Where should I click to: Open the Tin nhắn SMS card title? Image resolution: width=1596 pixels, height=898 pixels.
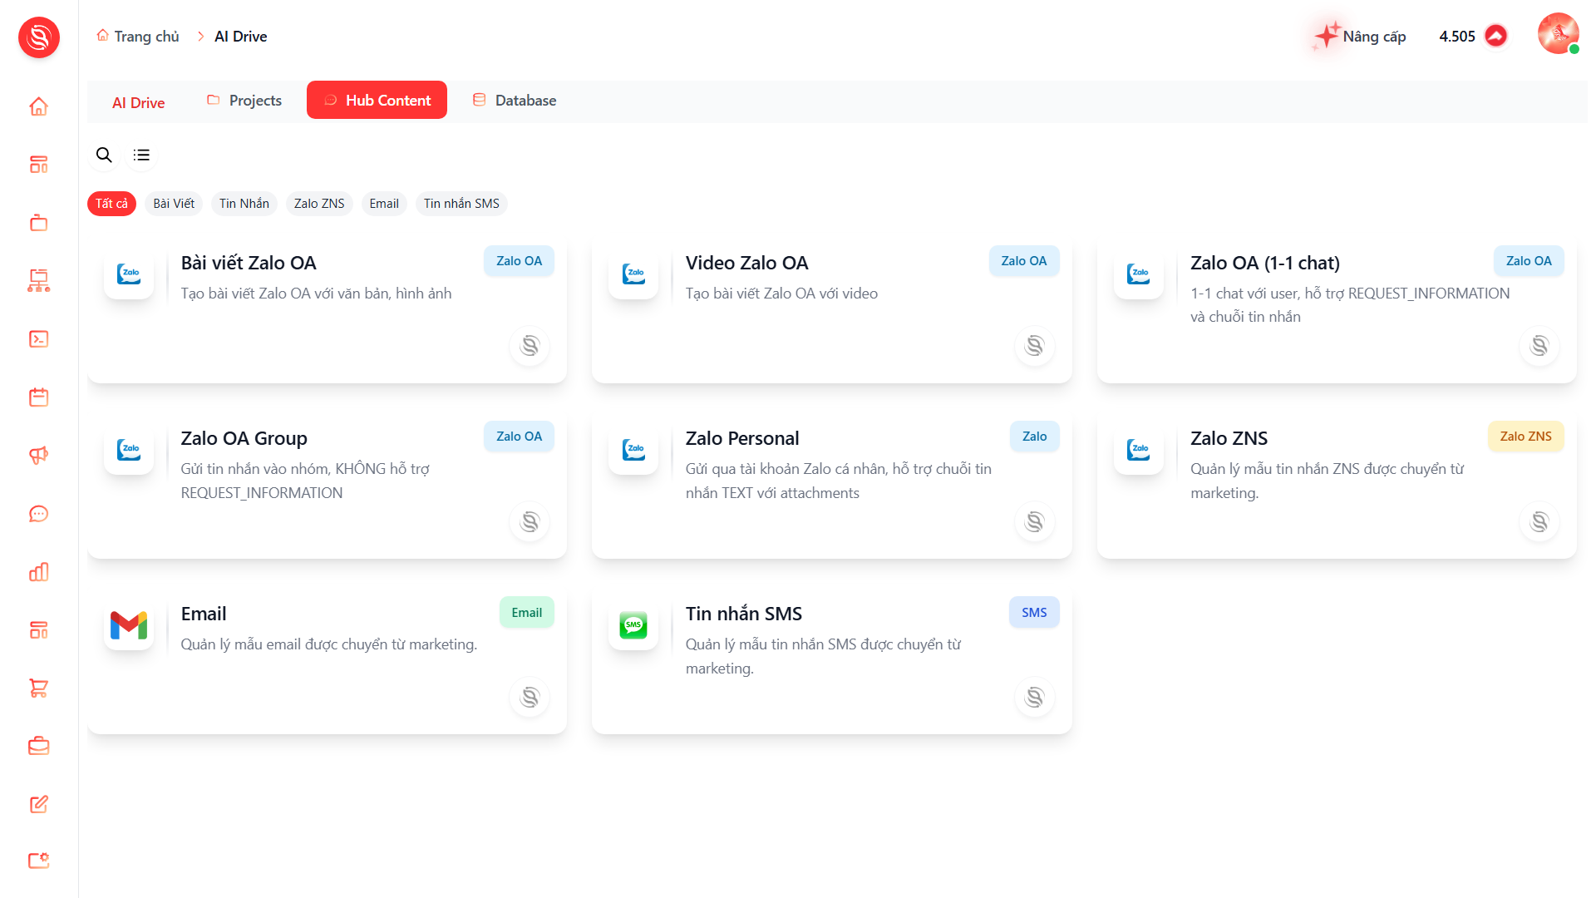[744, 614]
